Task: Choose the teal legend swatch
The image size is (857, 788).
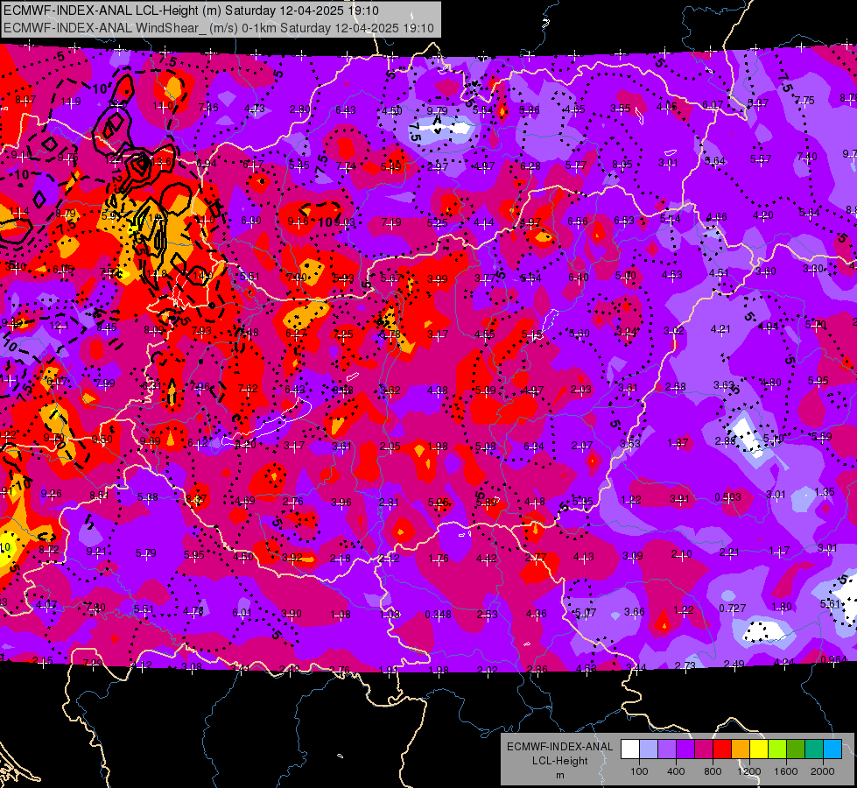Action: pyautogui.click(x=814, y=749)
